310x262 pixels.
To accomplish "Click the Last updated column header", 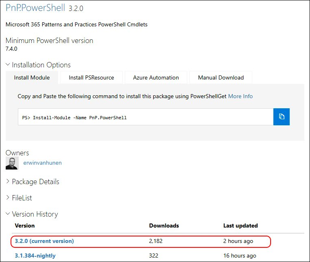I will (x=241, y=225).
